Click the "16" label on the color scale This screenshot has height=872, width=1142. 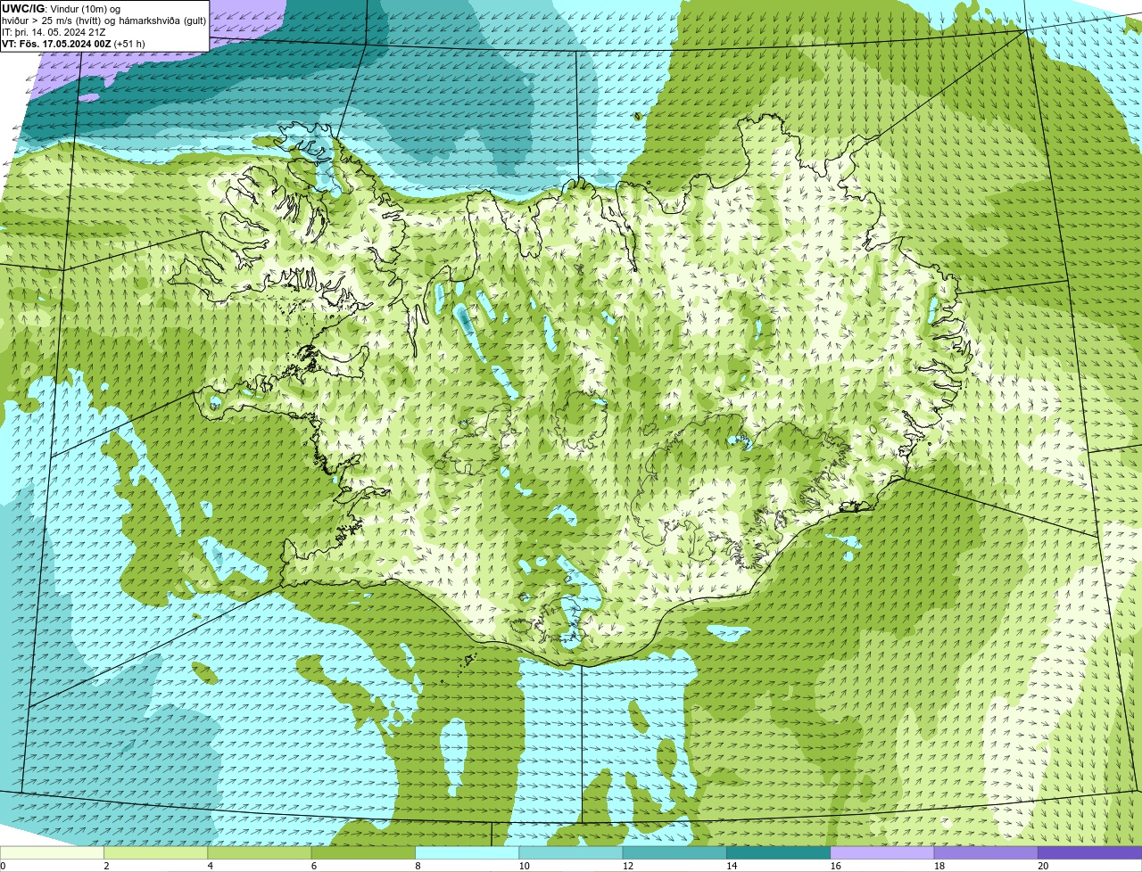[836, 866]
